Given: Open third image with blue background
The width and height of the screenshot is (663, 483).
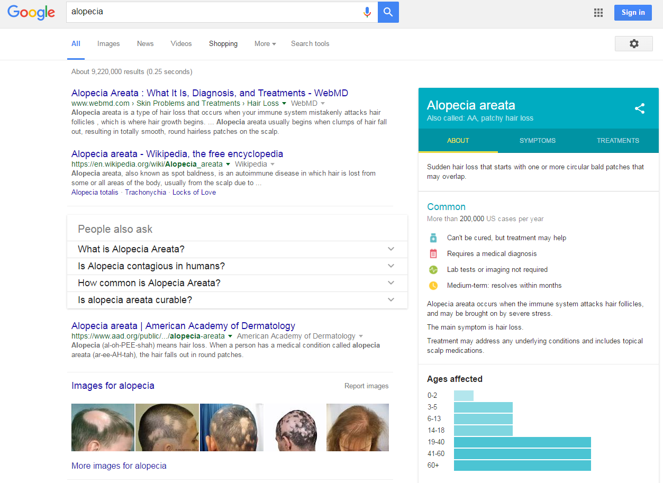Looking at the screenshot, I should coord(231,427).
